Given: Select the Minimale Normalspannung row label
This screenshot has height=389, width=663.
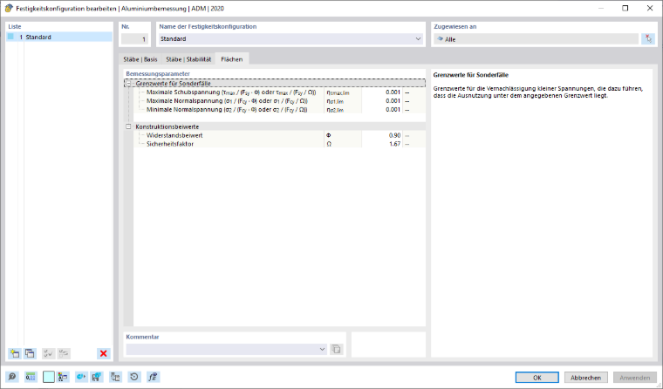Looking at the screenshot, I should 227,110.
